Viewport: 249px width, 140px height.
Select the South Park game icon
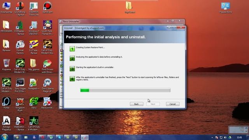click(x=47, y=28)
